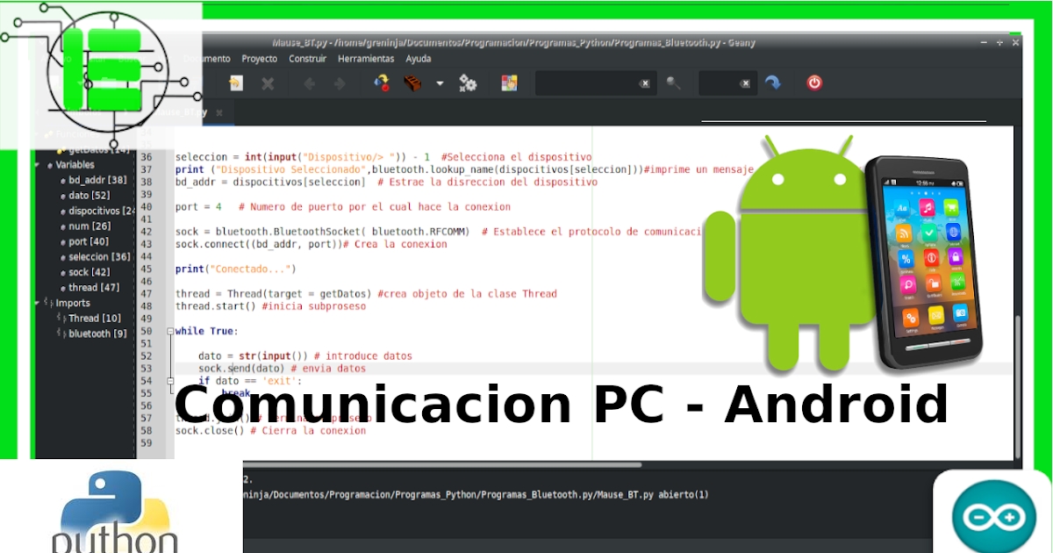The image size is (1053, 553).
Task: Run the current file with the gears icon
Action: click(468, 83)
